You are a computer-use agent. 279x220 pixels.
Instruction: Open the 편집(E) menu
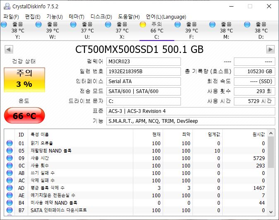(33, 17)
